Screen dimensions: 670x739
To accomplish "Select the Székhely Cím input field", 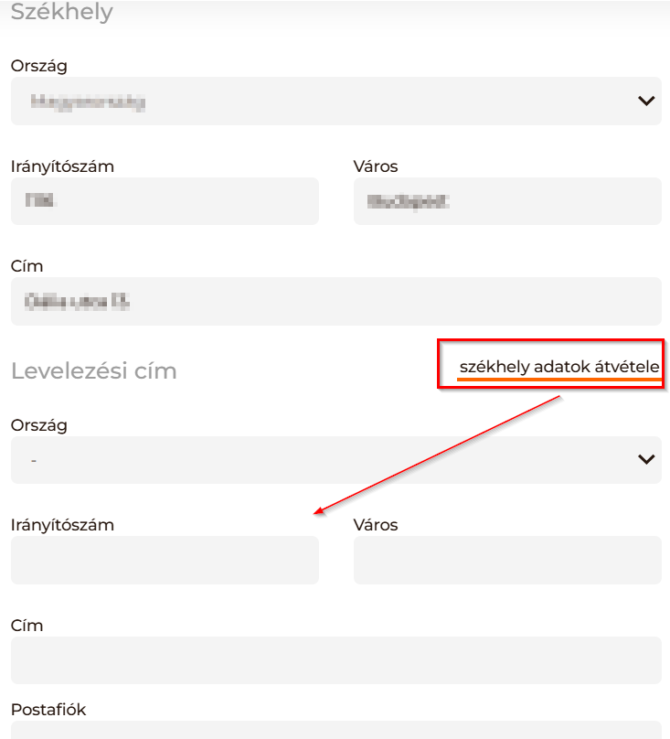I will pos(335,302).
